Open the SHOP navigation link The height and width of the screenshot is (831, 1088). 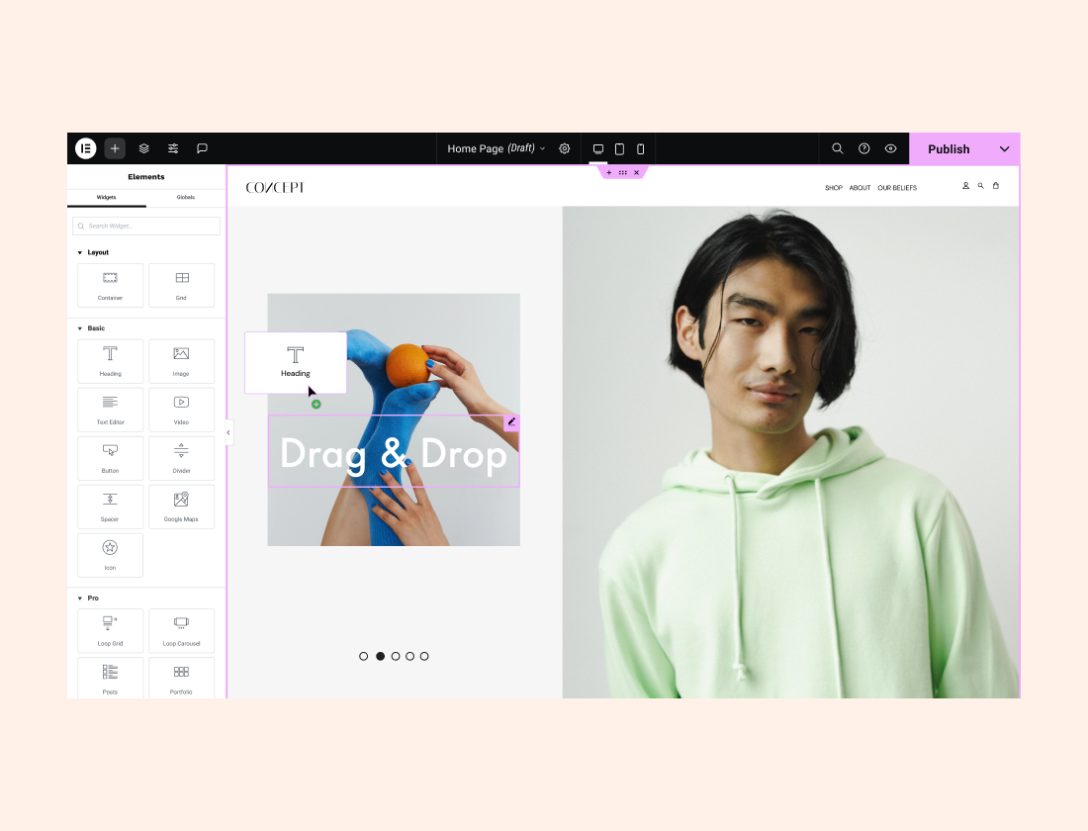coord(834,188)
